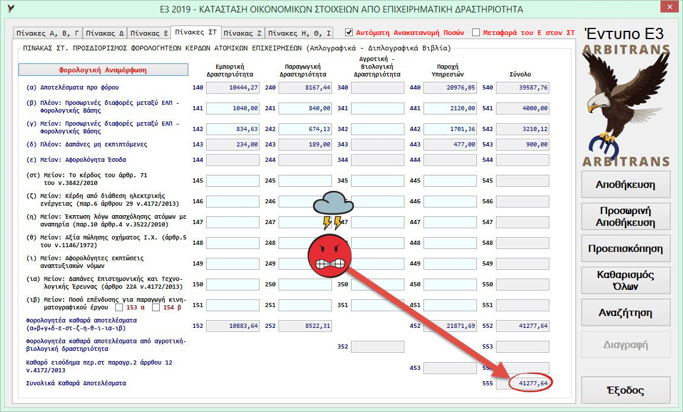Click the "Εμπορική Δραστηριότητα" column header
Screen dimensions: 683x412
[x=230, y=71]
